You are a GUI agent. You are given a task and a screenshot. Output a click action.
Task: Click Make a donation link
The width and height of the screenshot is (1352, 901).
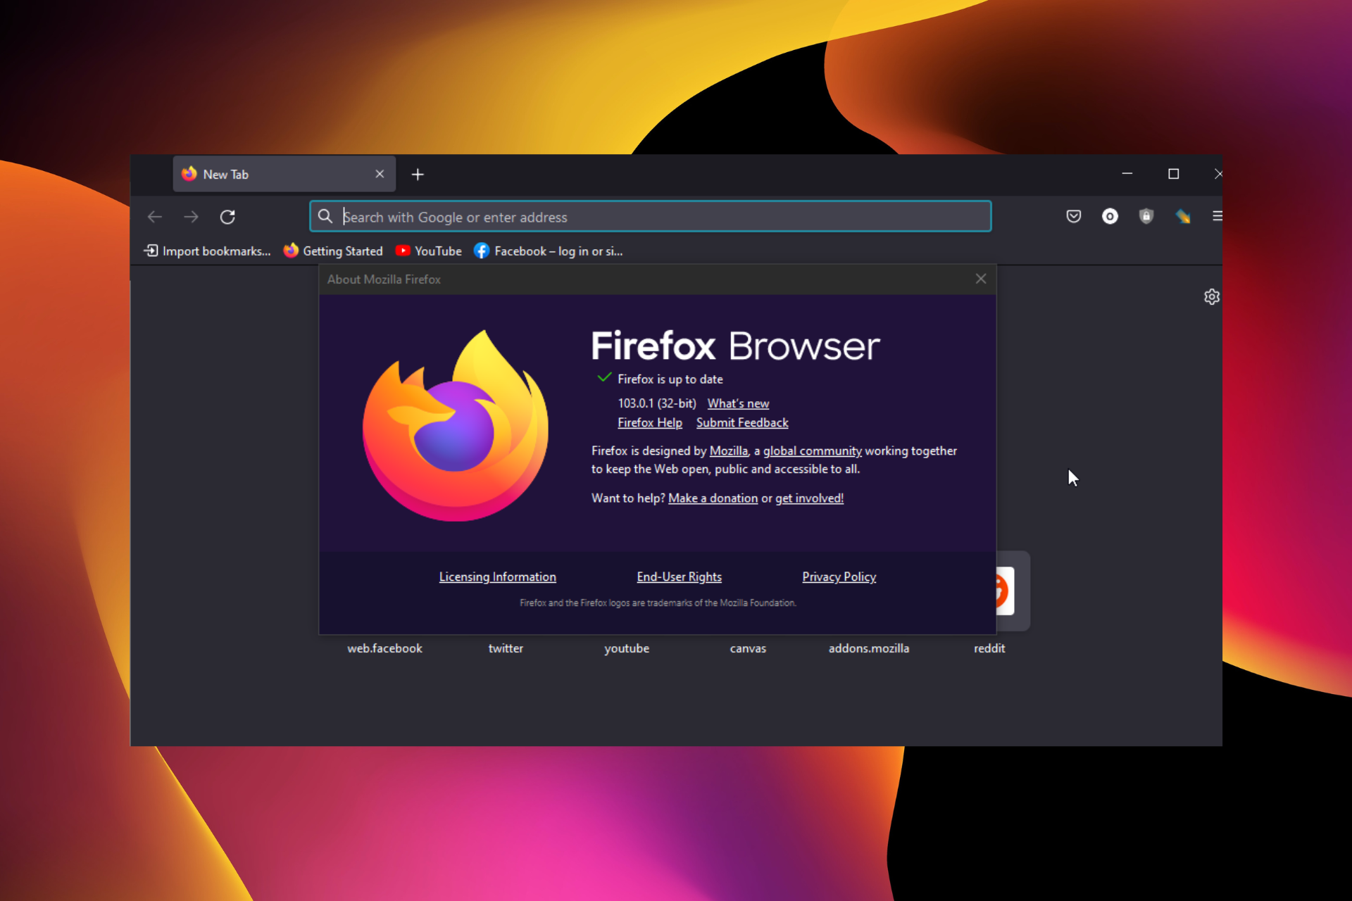[713, 498]
